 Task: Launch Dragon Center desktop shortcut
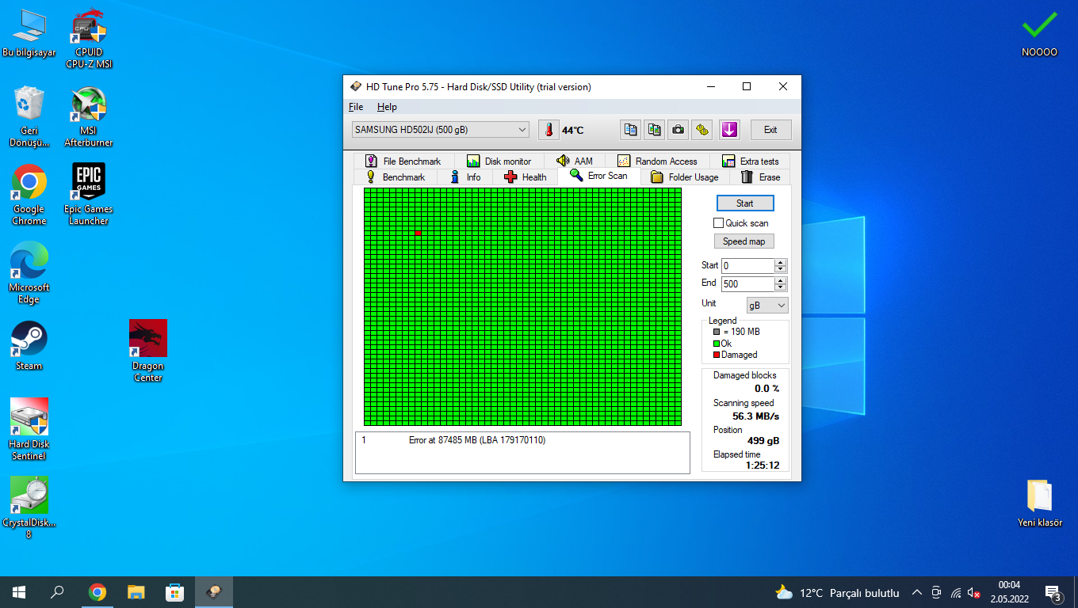coord(148,351)
